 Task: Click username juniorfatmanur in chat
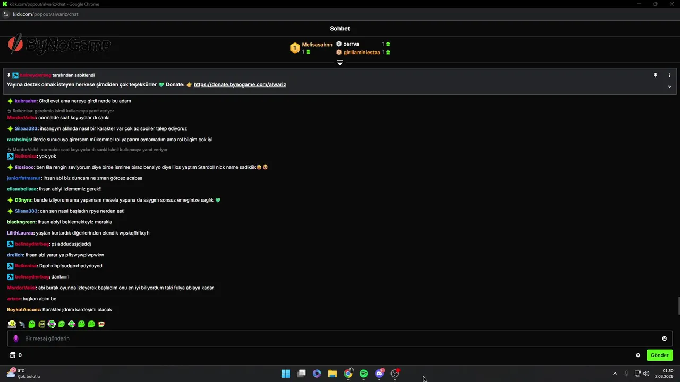24,178
